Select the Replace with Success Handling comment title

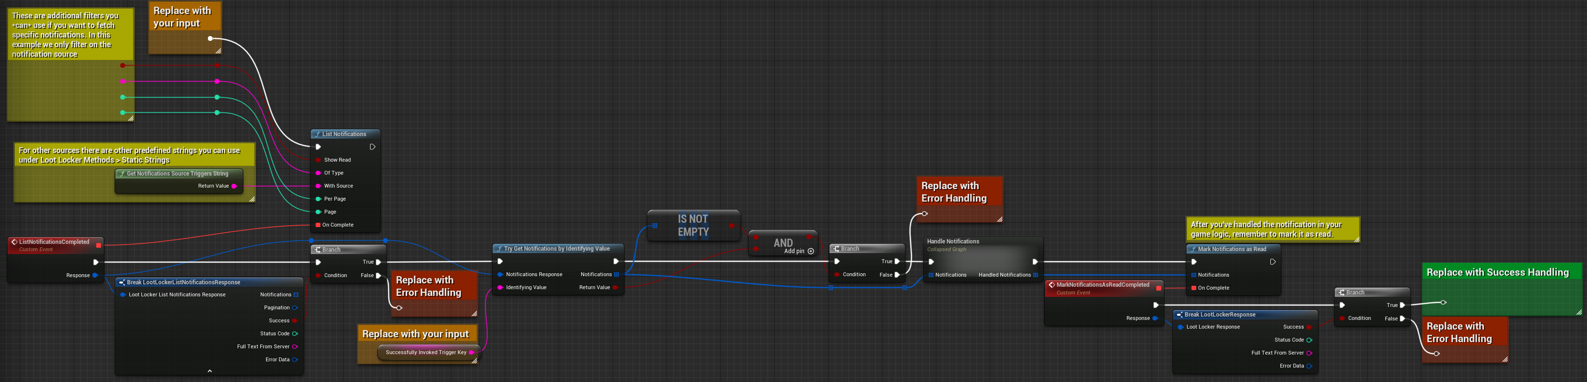point(1497,272)
